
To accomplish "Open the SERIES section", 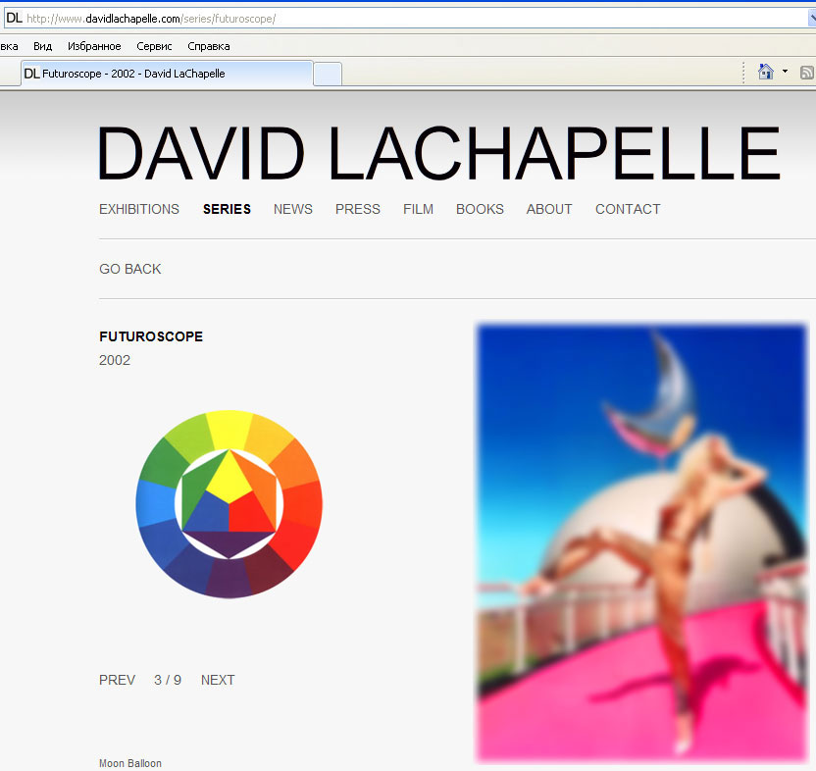I will (x=227, y=209).
